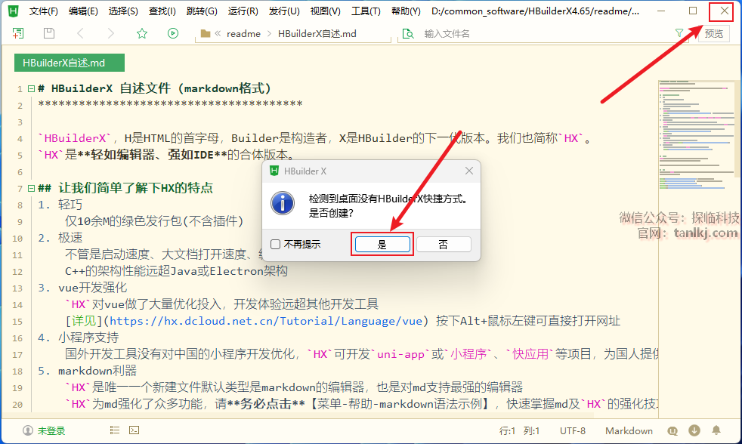Click the chat feedback icon in status bar
This screenshot has height=444, width=742.
[x=672, y=430]
